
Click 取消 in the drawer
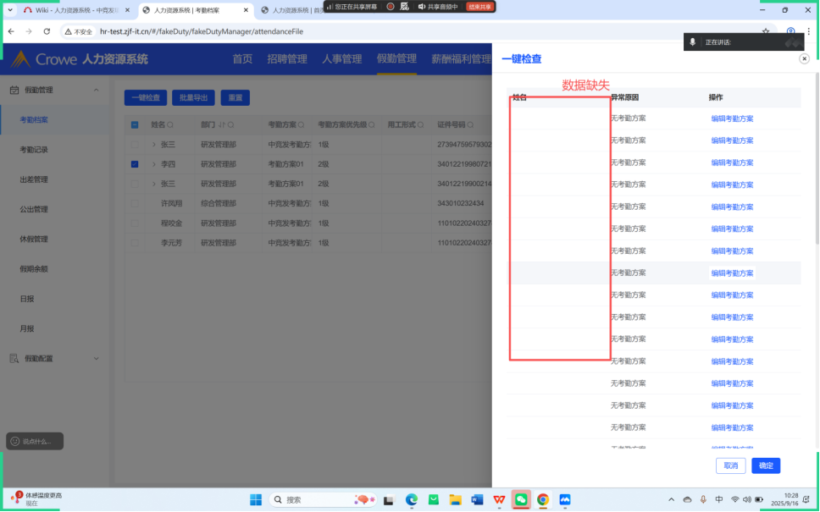[730, 465]
